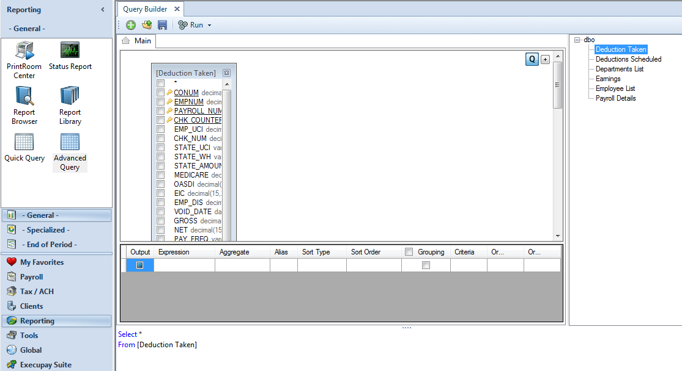Screen dimensions: 682x371
Task: Open the Run dropdown arrow
Action: coord(209,26)
